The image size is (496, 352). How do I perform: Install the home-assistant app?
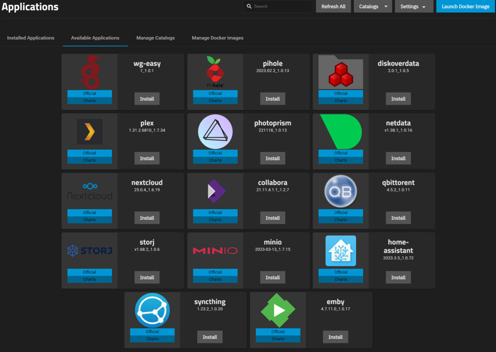(x=398, y=277)
